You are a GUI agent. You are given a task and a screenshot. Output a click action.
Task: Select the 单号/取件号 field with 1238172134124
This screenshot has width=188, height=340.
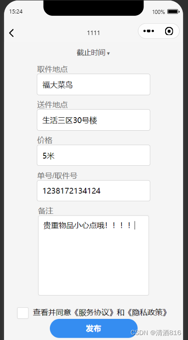[93, 190]
